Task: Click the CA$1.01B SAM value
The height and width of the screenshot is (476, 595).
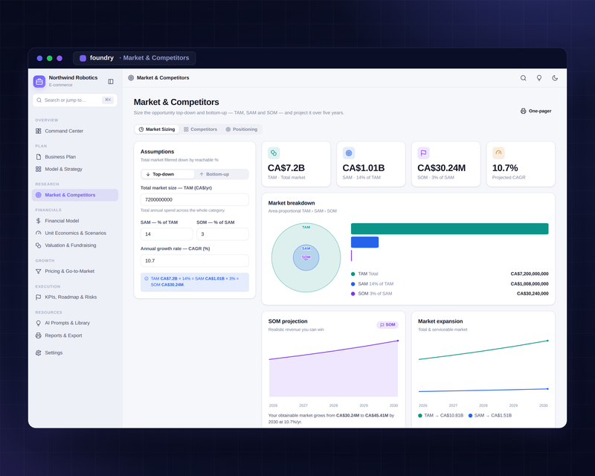Action: [364, 168]
